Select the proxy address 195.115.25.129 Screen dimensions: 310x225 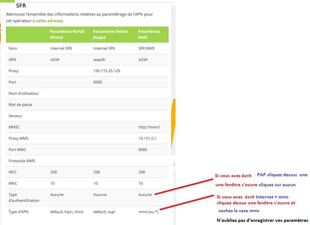(109, 70)
